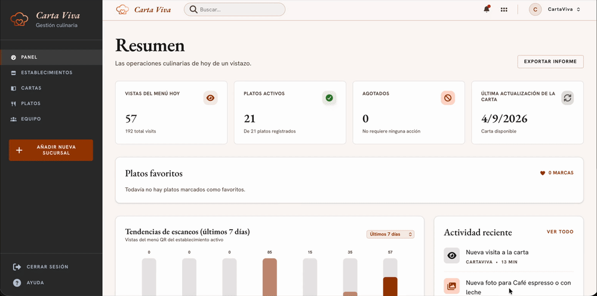The height and width of the screenshot is (296, 597).
Task: Click the photo icon next to Nueva foto
Action: (451, 286)
